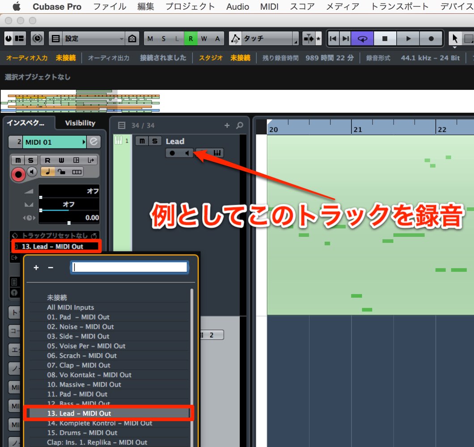The image size is (474, 447).
Task: Select the Object Selection arrow tool
Action: pyautogui.click(x=455, y=38)
